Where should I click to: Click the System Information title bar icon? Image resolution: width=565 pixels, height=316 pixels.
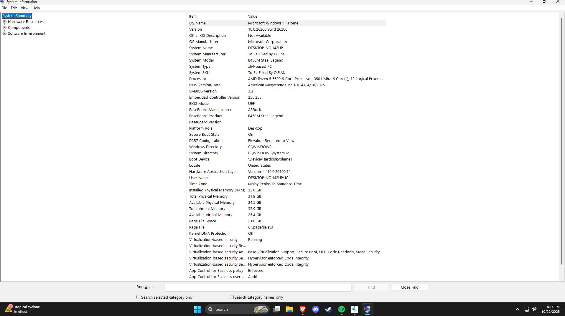pyautogui.click(x=2, y=2)
